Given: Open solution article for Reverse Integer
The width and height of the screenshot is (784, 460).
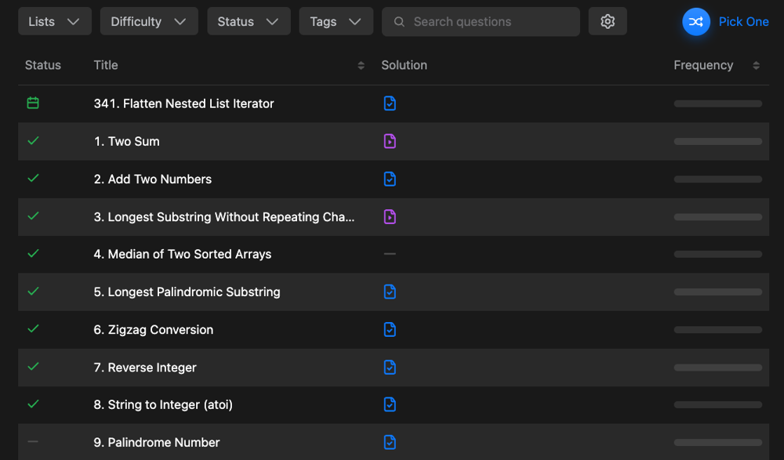Looking at the screenshot, I should (x=390, y=368).
